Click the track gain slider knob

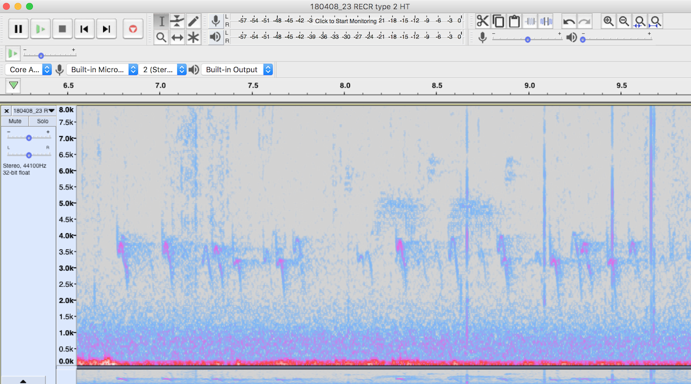(29, 138)
